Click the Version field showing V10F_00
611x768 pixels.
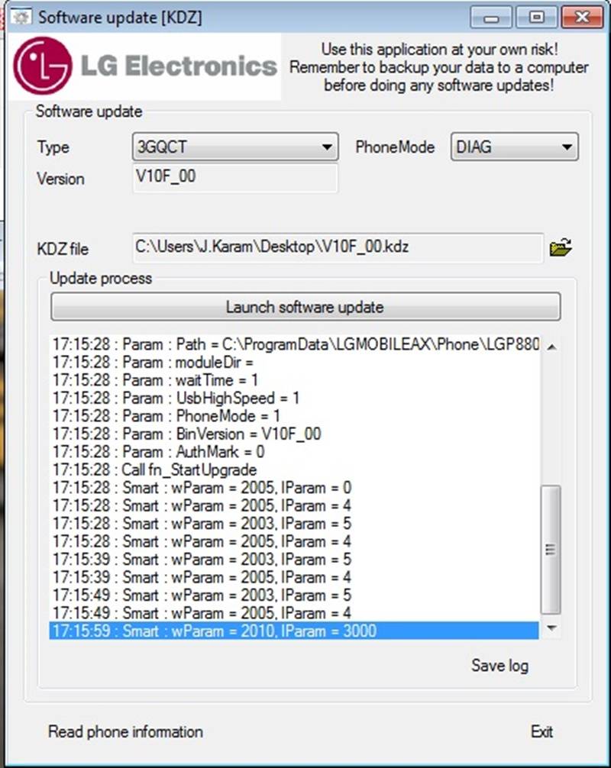235,177
